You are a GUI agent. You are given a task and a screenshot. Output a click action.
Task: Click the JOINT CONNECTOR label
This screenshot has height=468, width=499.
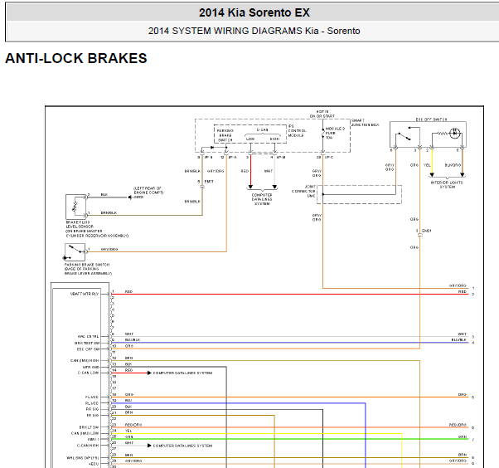point(303,191)
